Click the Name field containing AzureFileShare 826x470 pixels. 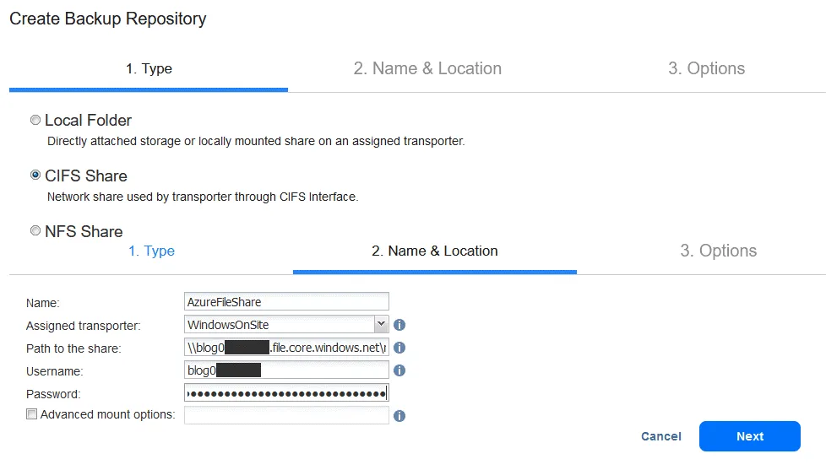[x=286, y=301]
